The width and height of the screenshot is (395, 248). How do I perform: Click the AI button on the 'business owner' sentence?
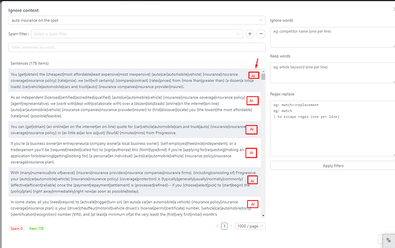point(252,153)
